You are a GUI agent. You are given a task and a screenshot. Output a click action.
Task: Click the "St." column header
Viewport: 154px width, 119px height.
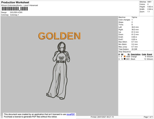(129, 54)
